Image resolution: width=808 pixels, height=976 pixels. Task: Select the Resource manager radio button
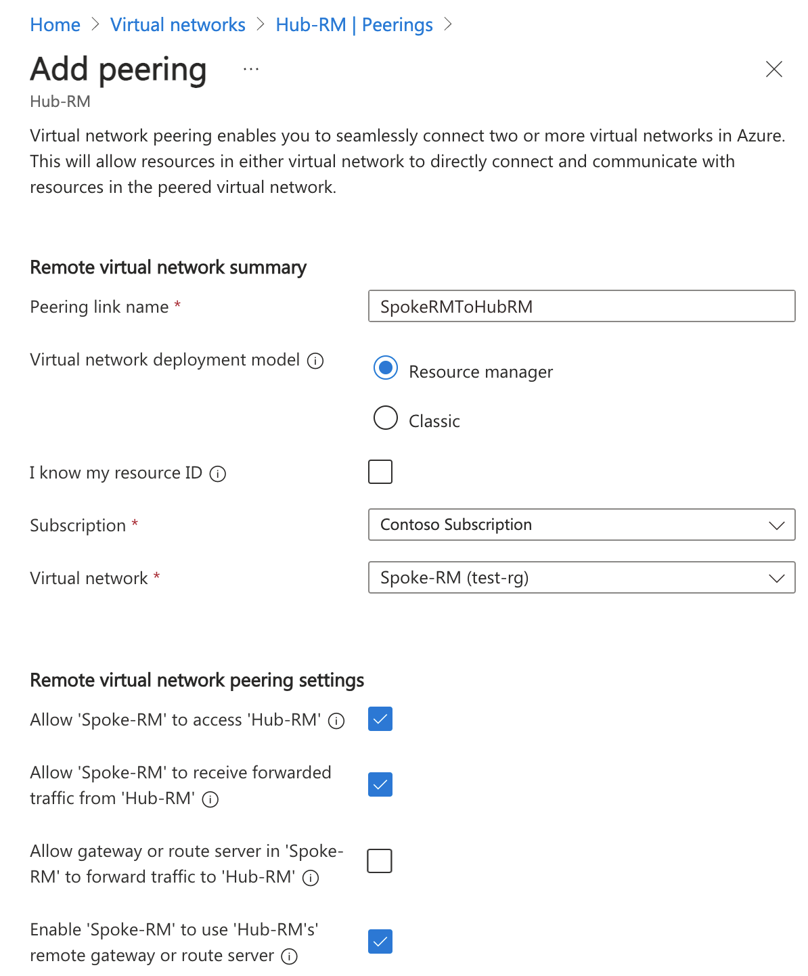386,368
